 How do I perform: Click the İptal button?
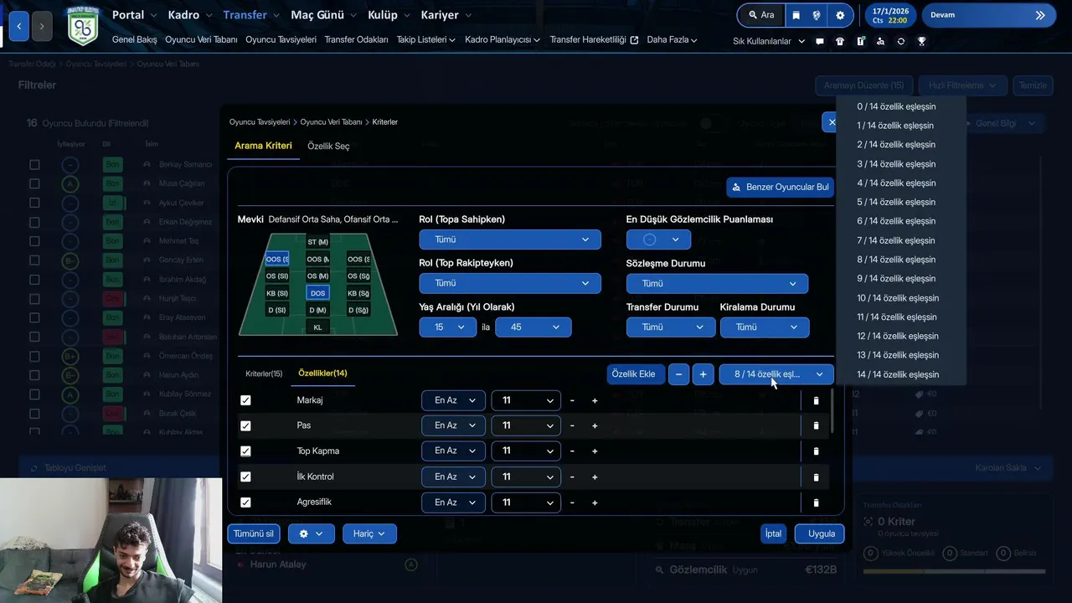pyautogui.click(x=773, y=533)
